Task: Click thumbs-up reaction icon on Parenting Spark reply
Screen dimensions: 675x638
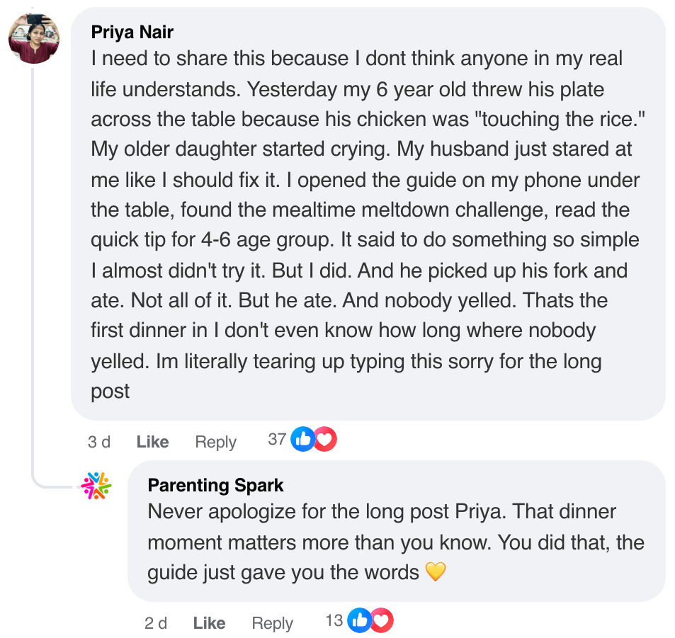Action: [x=360, y=621]
